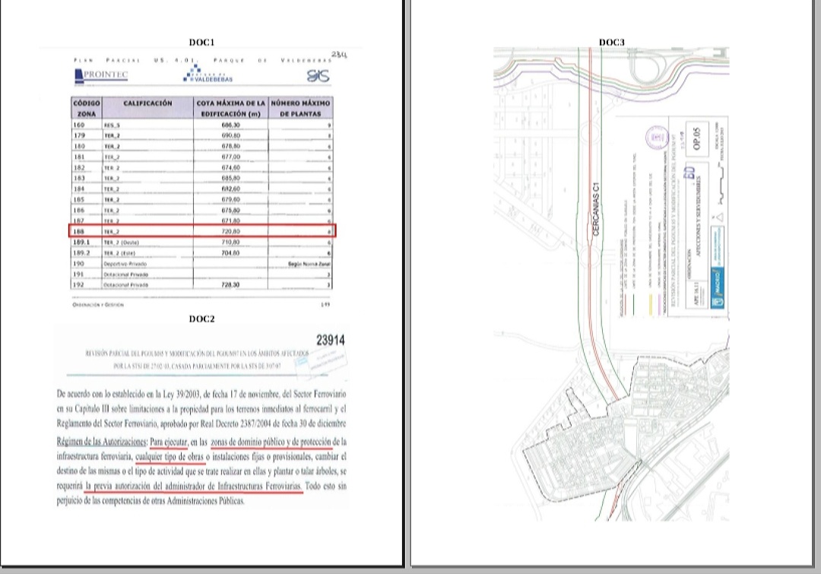Select zone code 183
This screenshot has width=821, height=574.
tap(79, 178)
